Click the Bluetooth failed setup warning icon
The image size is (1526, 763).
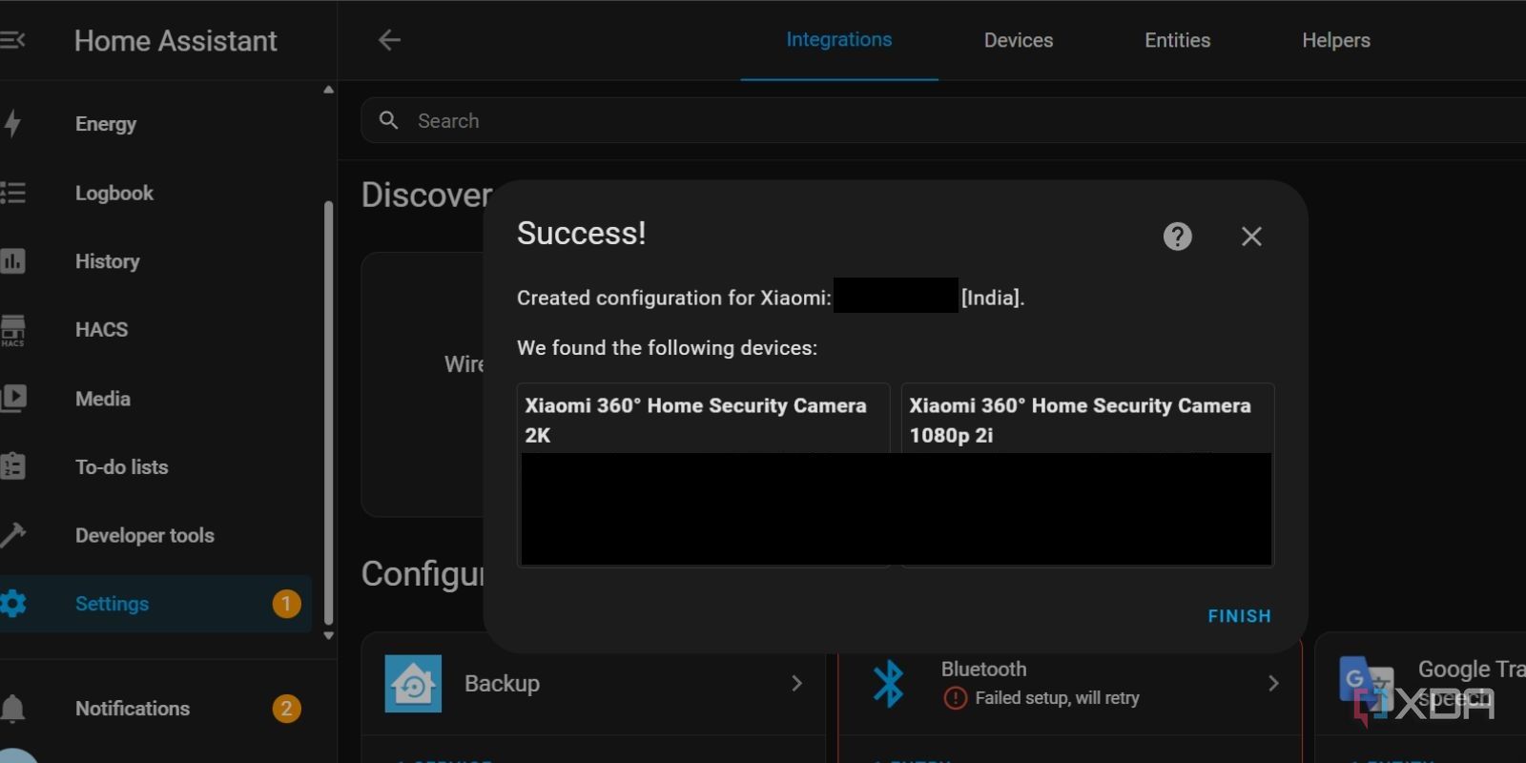tap(955, 698)
